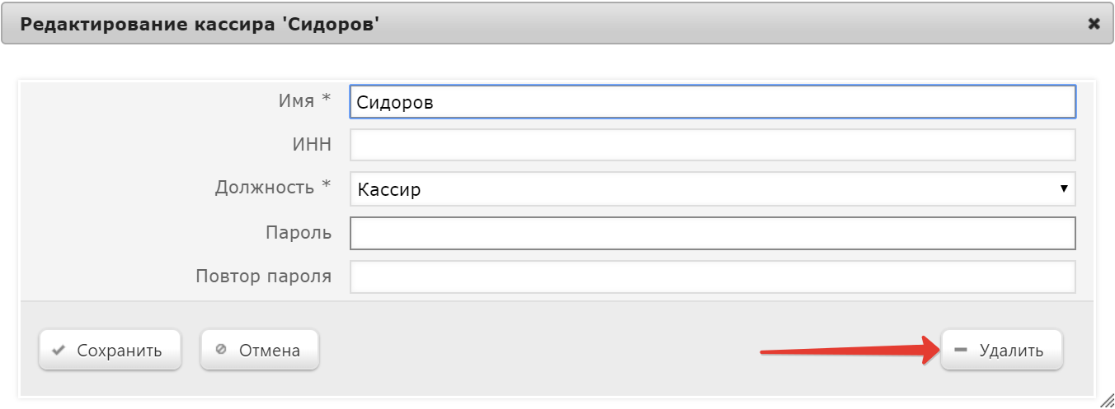Click into the Повтор пароля field
Image resolution: width=1115 pixels, height=409 pixels.
tap(713, 277)
